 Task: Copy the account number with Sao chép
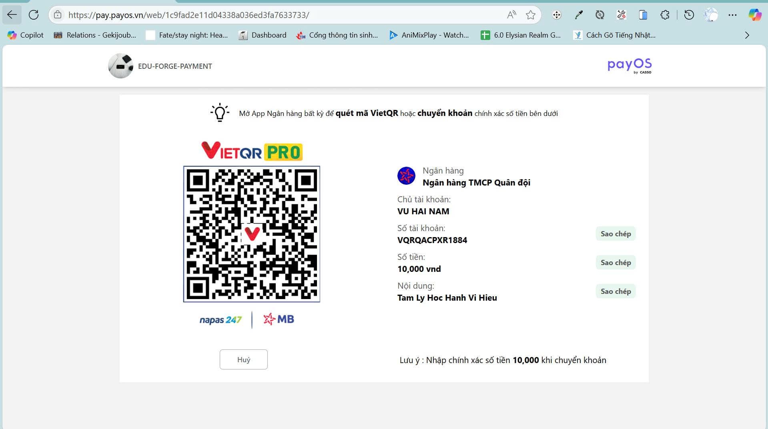616,234
